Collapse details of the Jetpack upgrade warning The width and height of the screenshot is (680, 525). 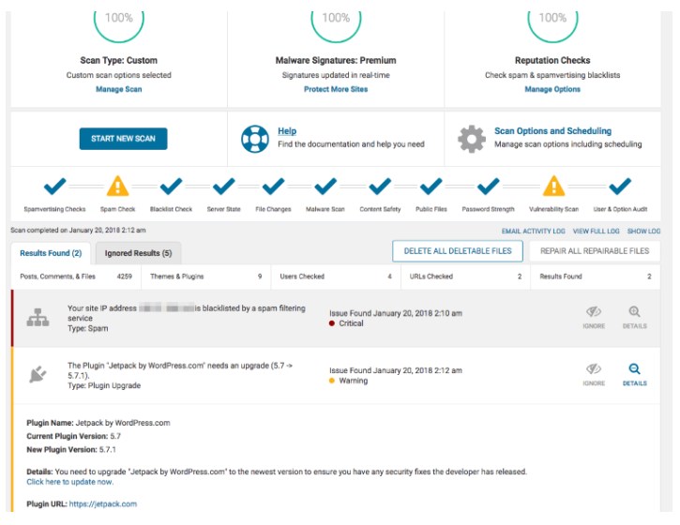tap(634, 375)
